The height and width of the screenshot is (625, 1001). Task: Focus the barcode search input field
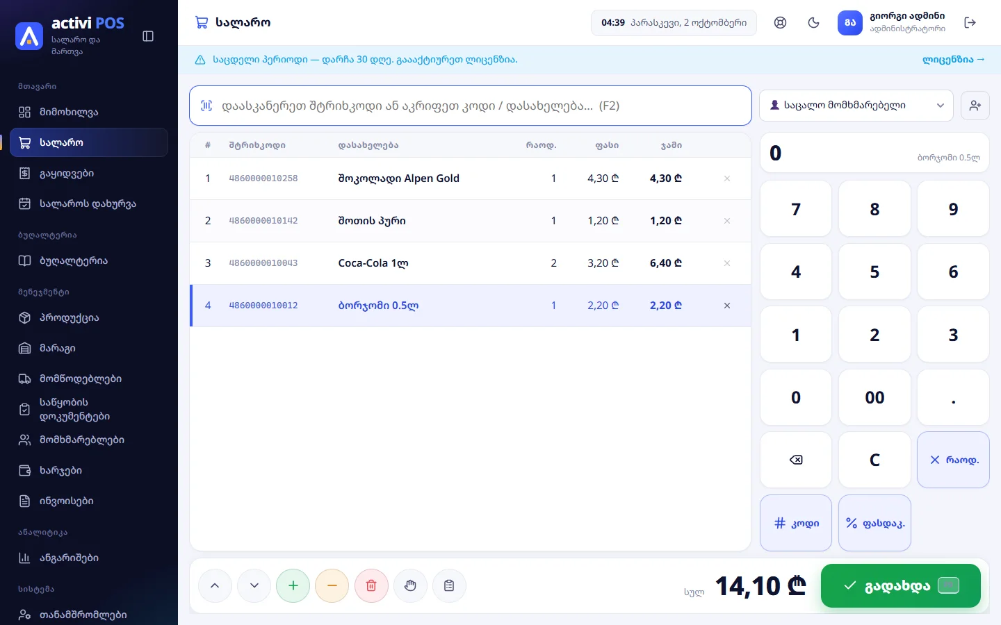coord(471,106)
